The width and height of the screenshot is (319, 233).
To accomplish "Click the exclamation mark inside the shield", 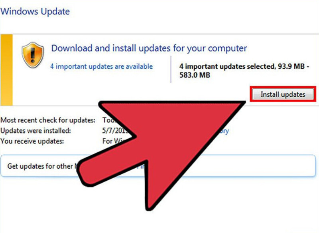I will pos(33,54).
